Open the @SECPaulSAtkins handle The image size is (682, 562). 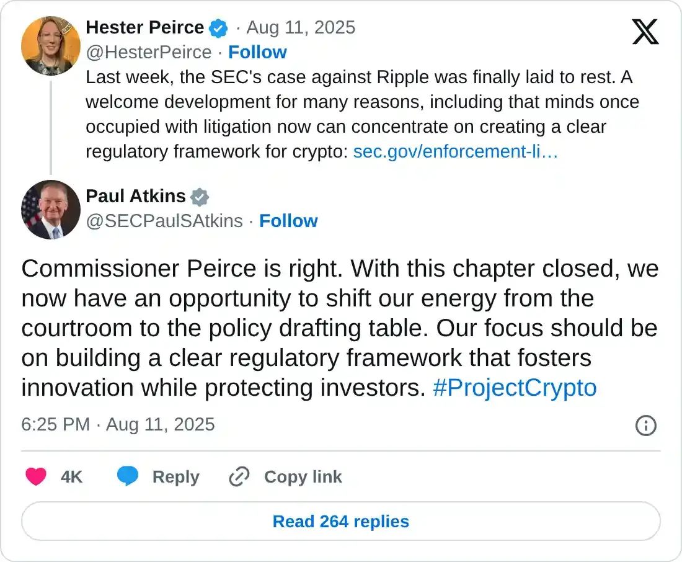coord(164,221)
